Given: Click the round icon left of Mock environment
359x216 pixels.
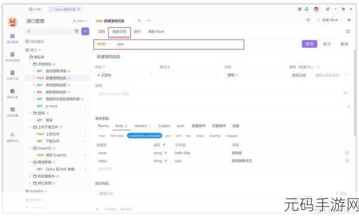Looking at the screenshot, I should 308,20.
